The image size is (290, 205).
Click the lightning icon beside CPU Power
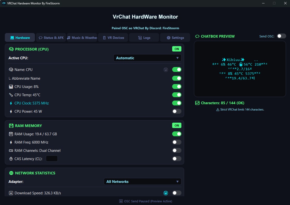(11, 111)
